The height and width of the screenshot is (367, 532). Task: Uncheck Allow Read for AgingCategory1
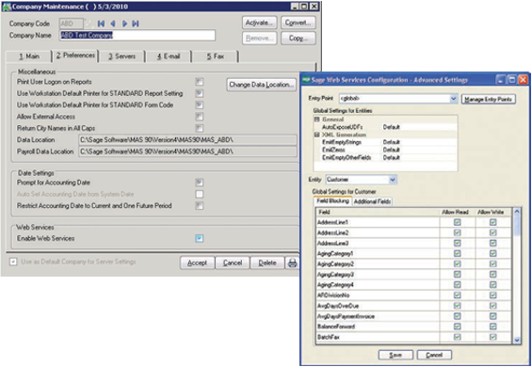tap(457, 253)
